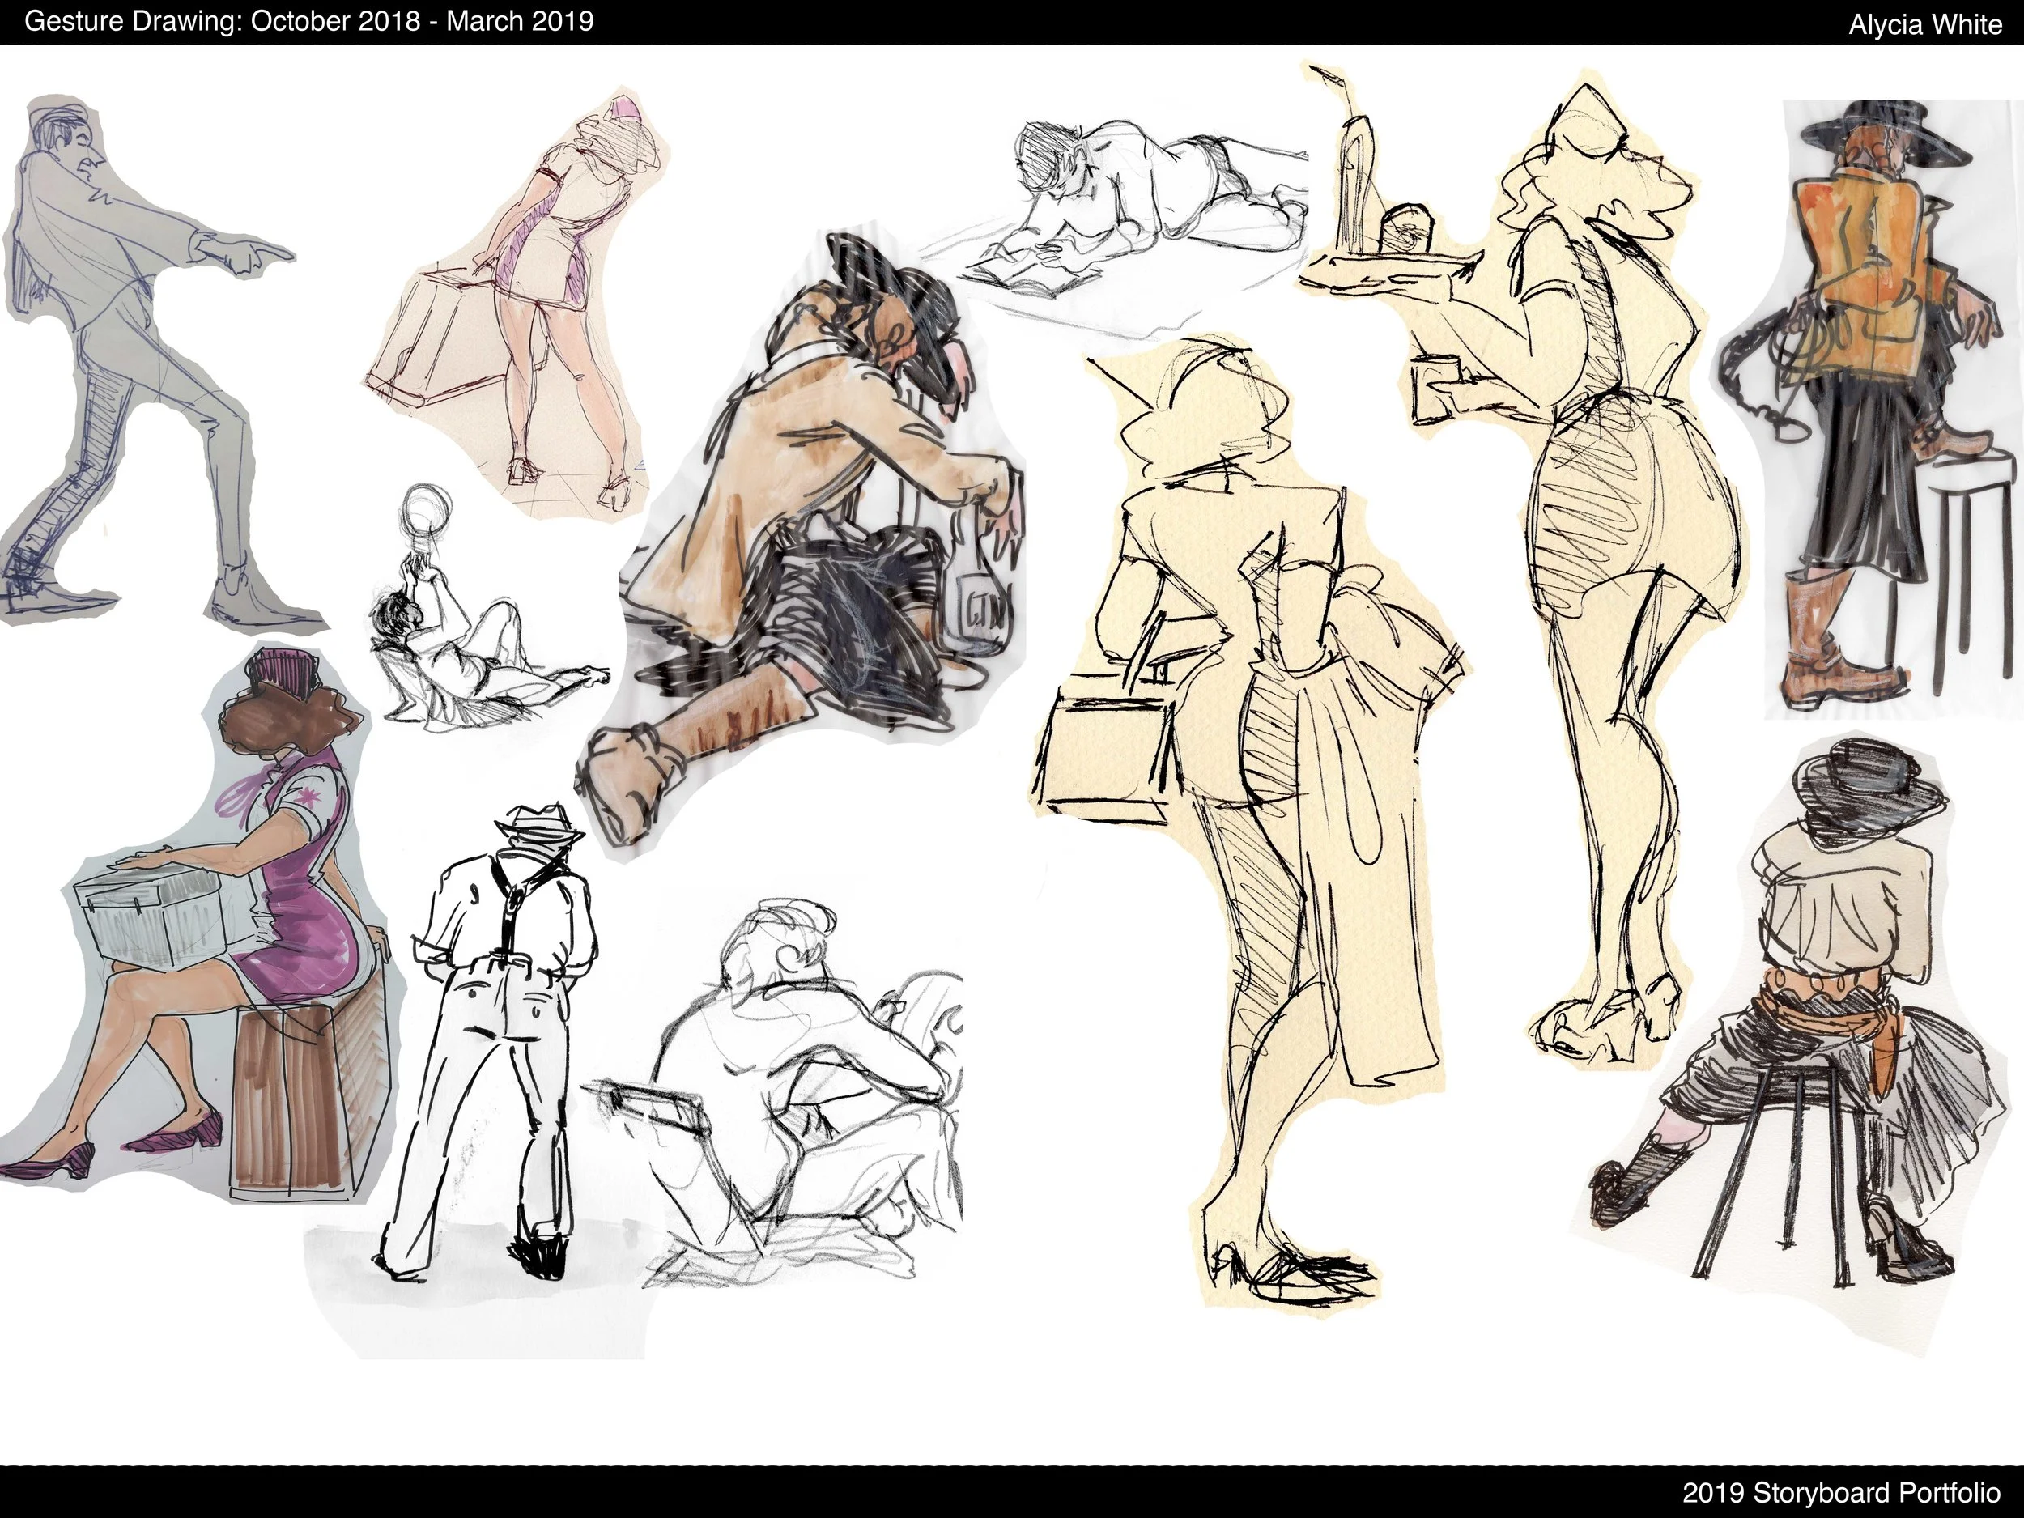This screenshot has width=2024, height=1518.
Task: Click the '2019 Storyboard Portfolio' footer text
Action: pos(1841,1492)
